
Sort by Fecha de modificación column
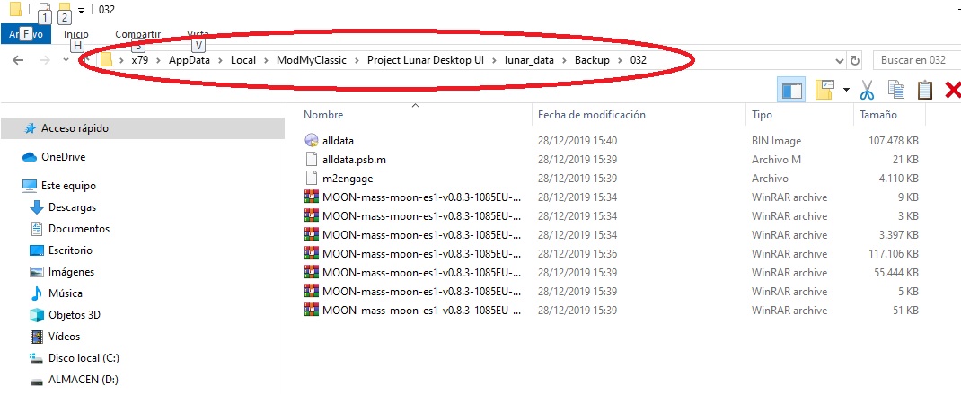tap(592, 115)
